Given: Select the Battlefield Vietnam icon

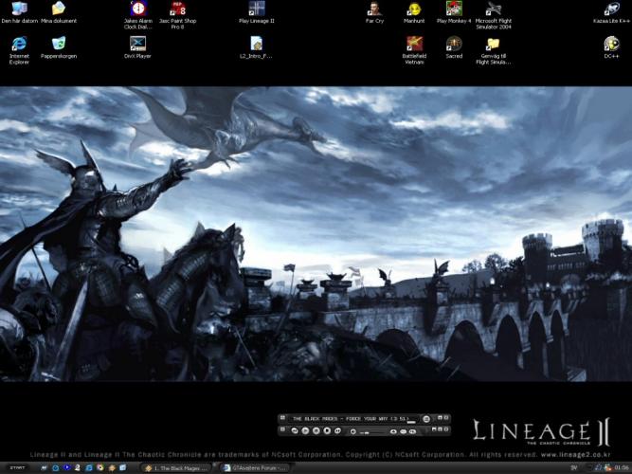Looking at the screenshot, I should [x=414, y=44].
